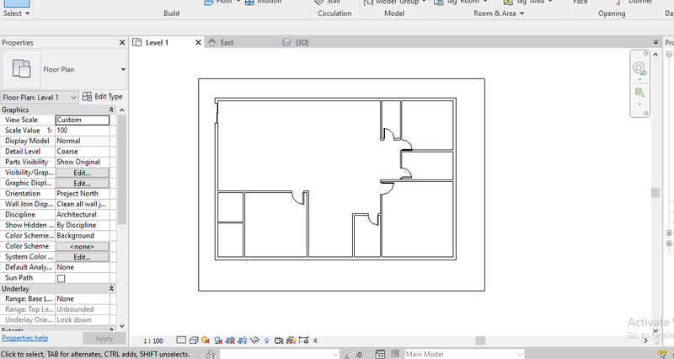
Task: Click the Floor Plan type thumbnail
Action: [x=22, y=69]
